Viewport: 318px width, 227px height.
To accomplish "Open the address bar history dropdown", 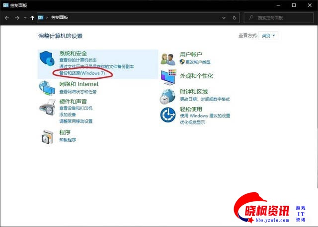I will tap(224, 18).
